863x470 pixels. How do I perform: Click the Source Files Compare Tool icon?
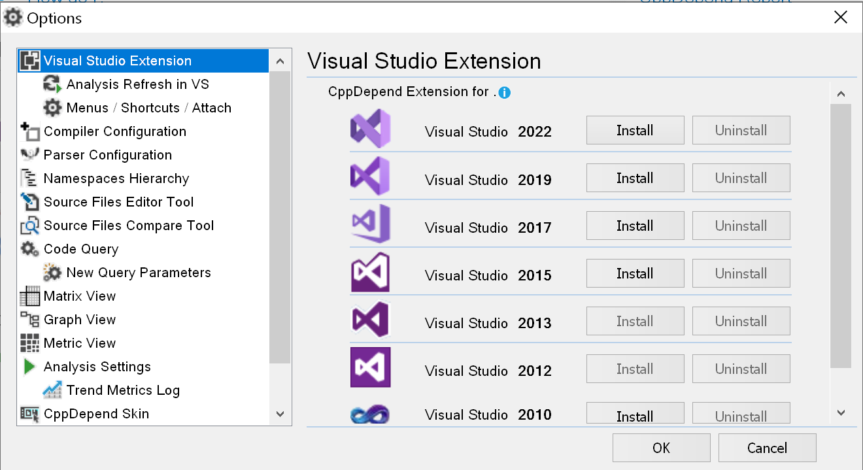[30, 226]
